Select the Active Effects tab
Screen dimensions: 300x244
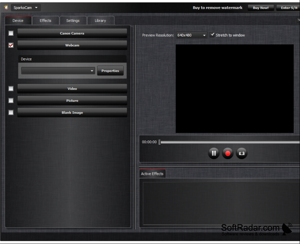coord(152,174)
